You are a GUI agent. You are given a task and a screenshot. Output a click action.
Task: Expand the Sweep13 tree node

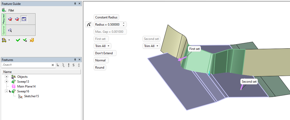7,81
